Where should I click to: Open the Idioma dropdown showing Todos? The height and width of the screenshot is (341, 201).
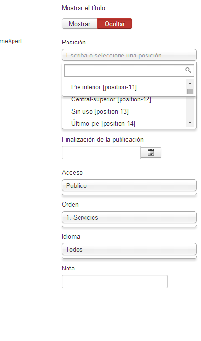[x=129, y=249]
